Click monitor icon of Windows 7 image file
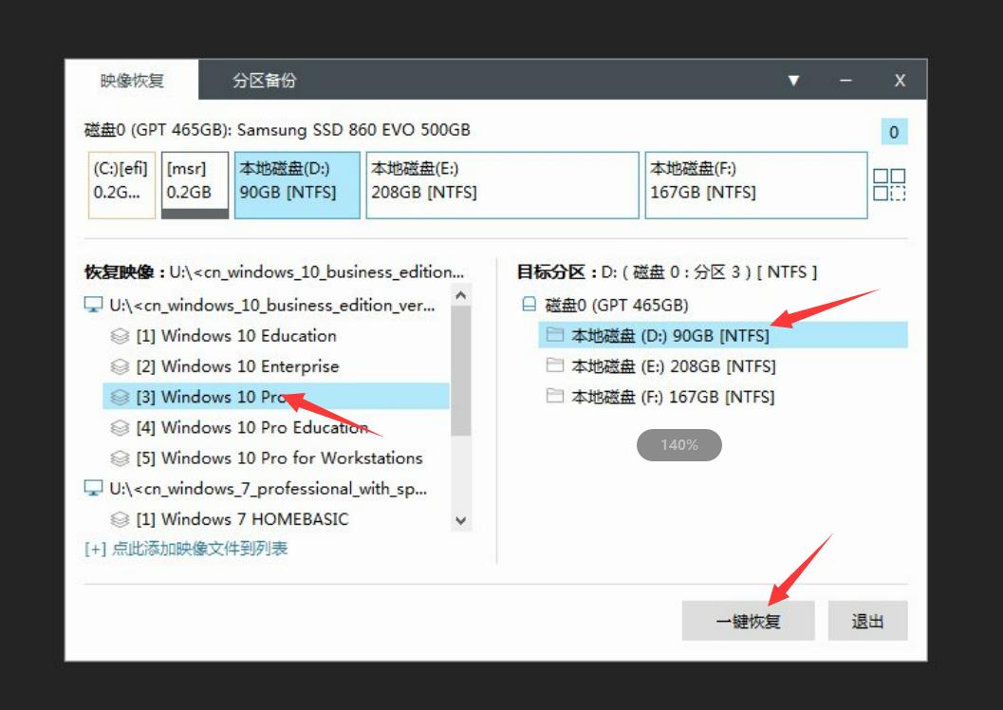The height and width of the screenshot is (710, 1003). point(93,489)
